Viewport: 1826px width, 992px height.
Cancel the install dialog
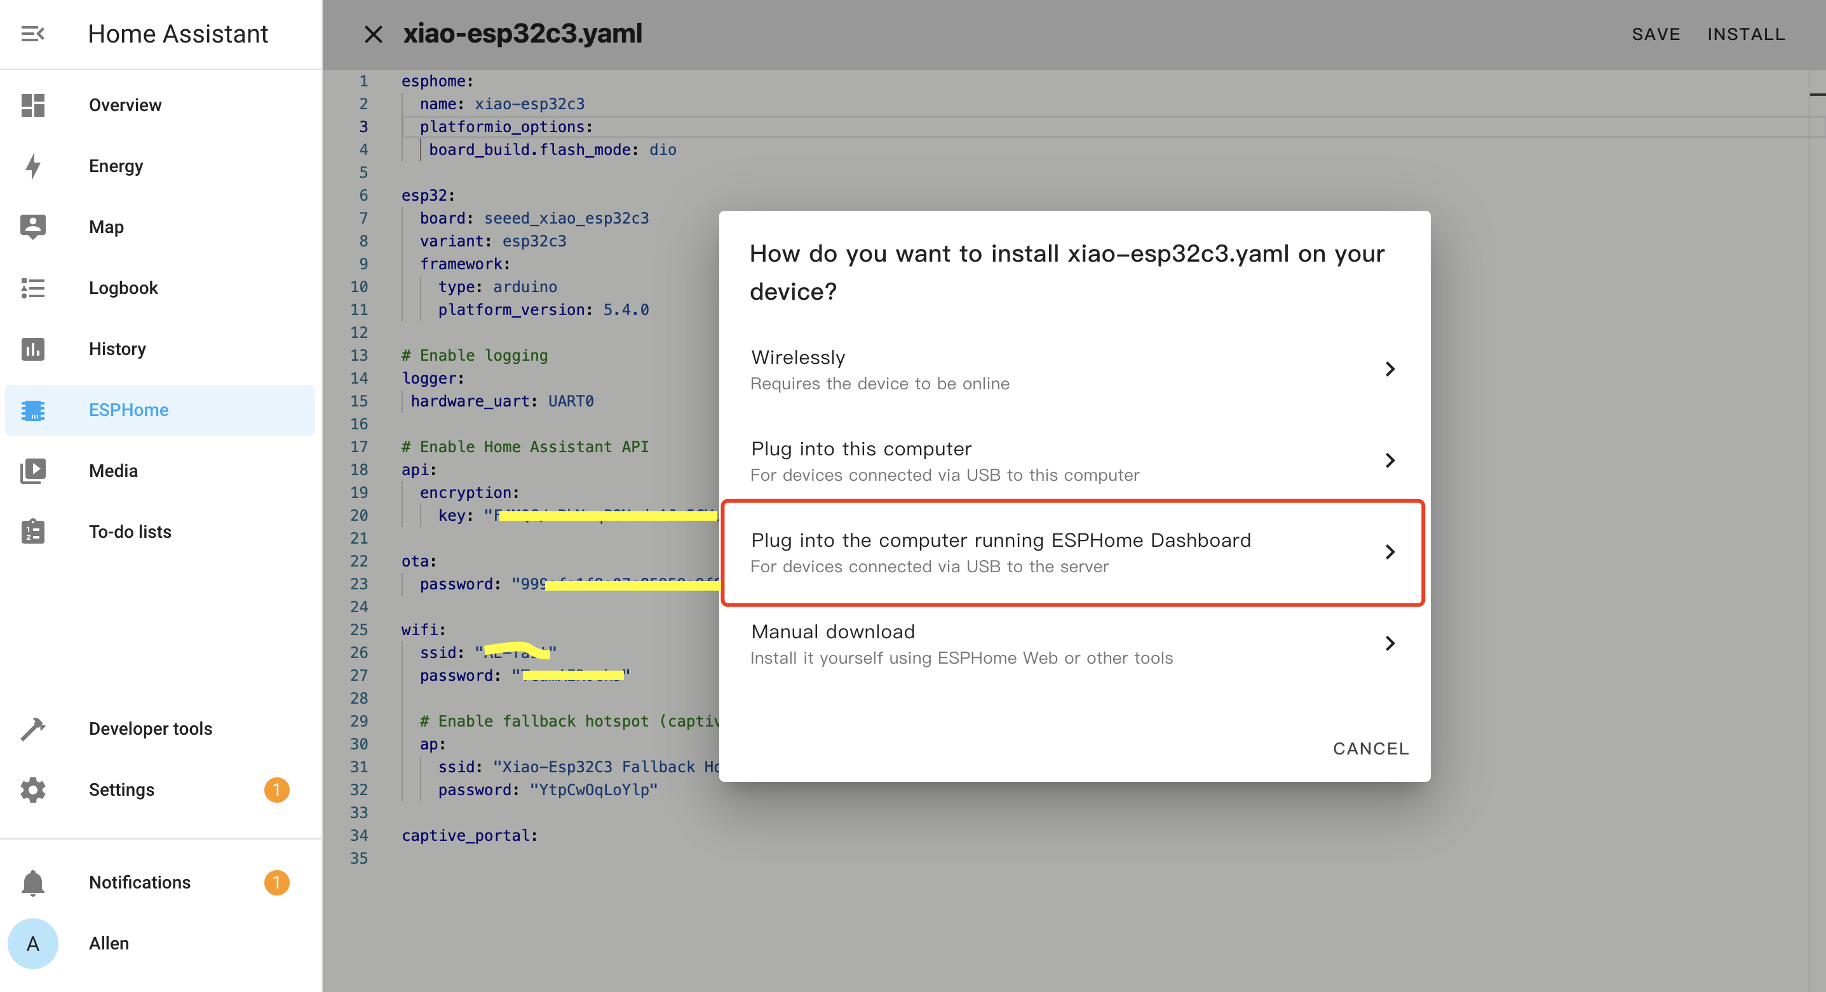(x=1370, y=748)
